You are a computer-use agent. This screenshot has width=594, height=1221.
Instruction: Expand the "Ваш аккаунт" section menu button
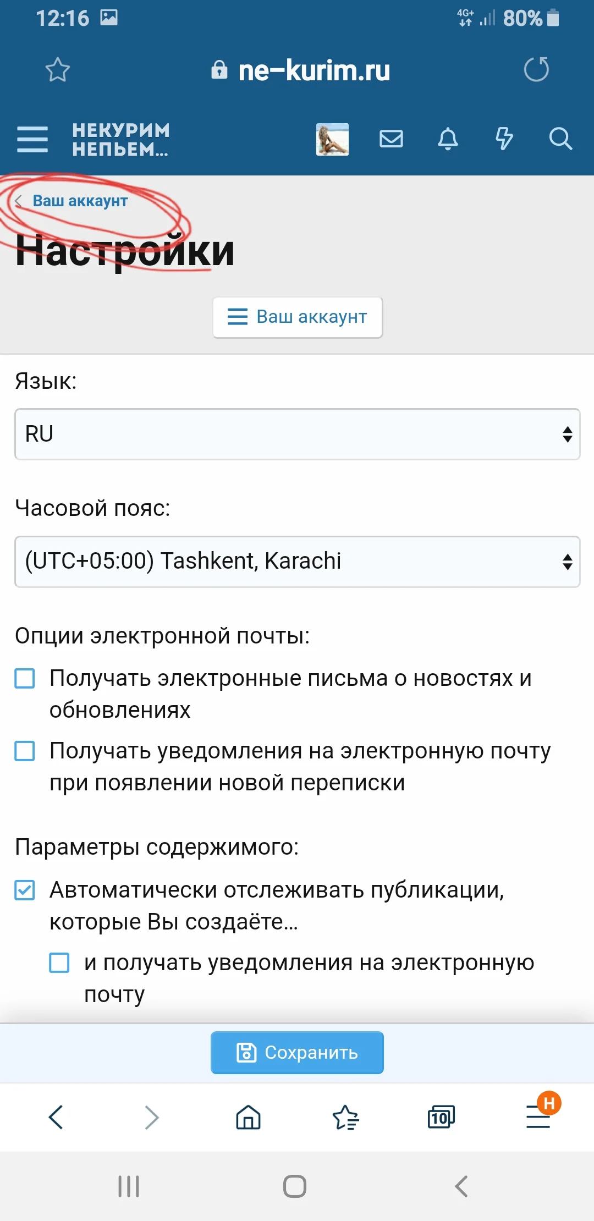(x=298, y=317)
